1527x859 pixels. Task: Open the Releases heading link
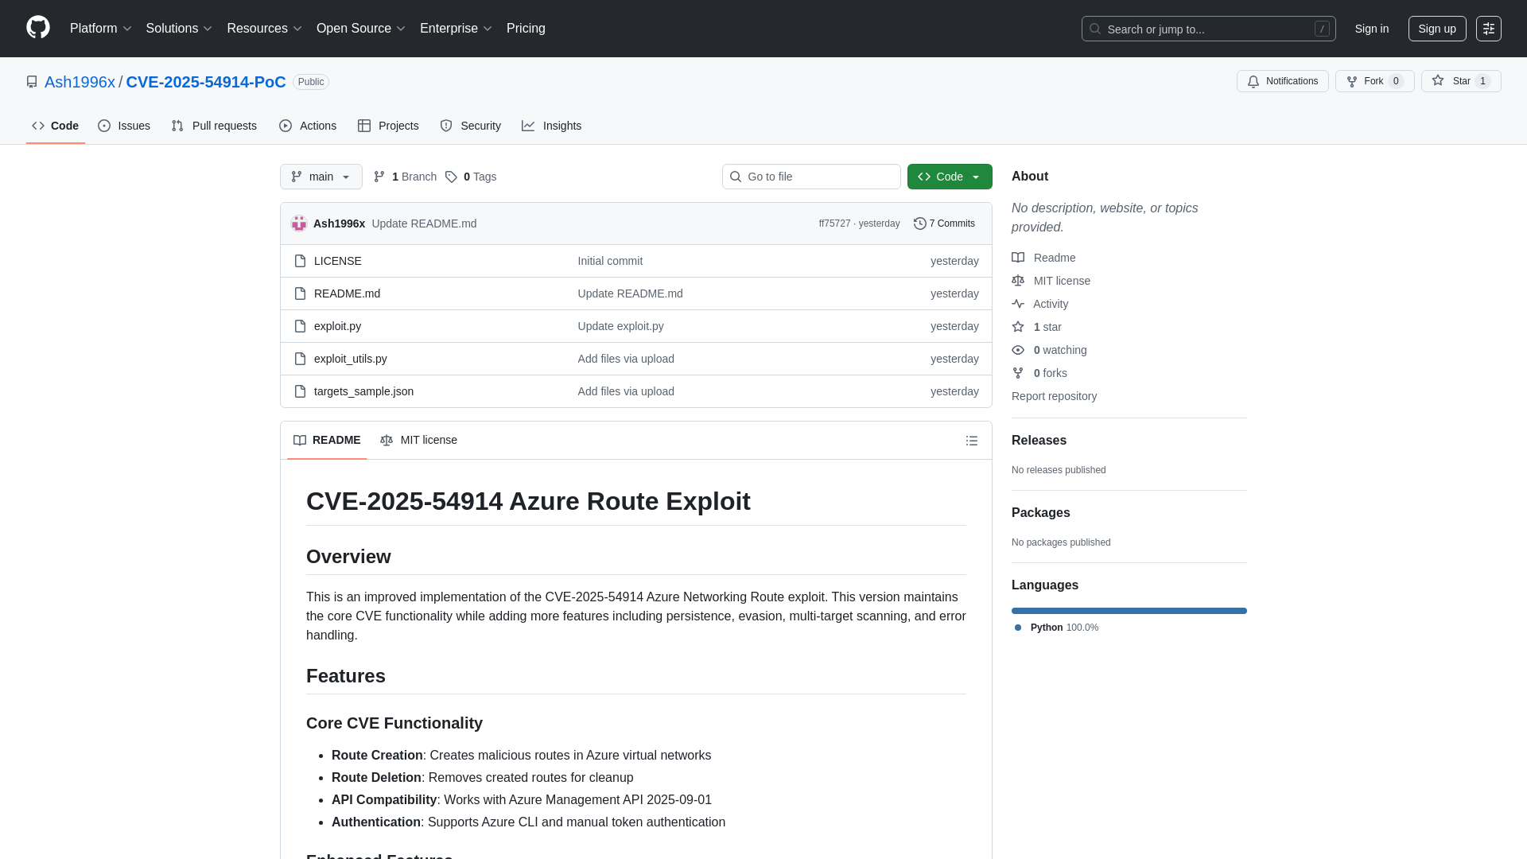coord(1039,441)
